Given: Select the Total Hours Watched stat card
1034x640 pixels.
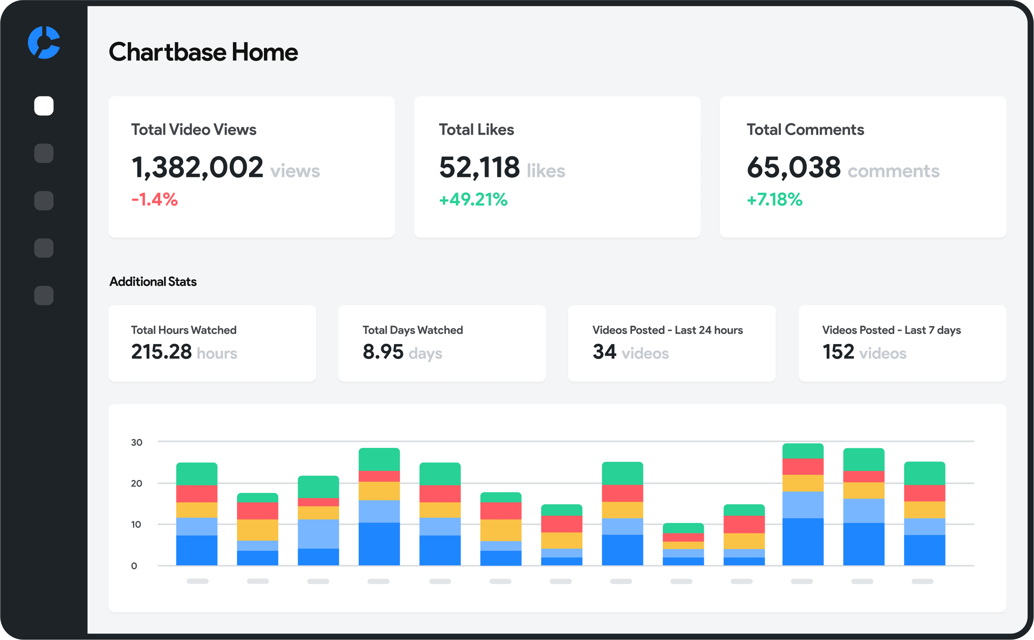Looking at the screenshot, I should pos(212,343).
